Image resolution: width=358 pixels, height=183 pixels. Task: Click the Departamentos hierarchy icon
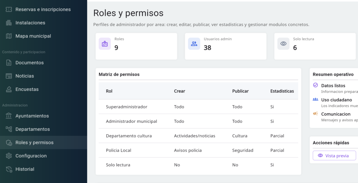point(9,129)
